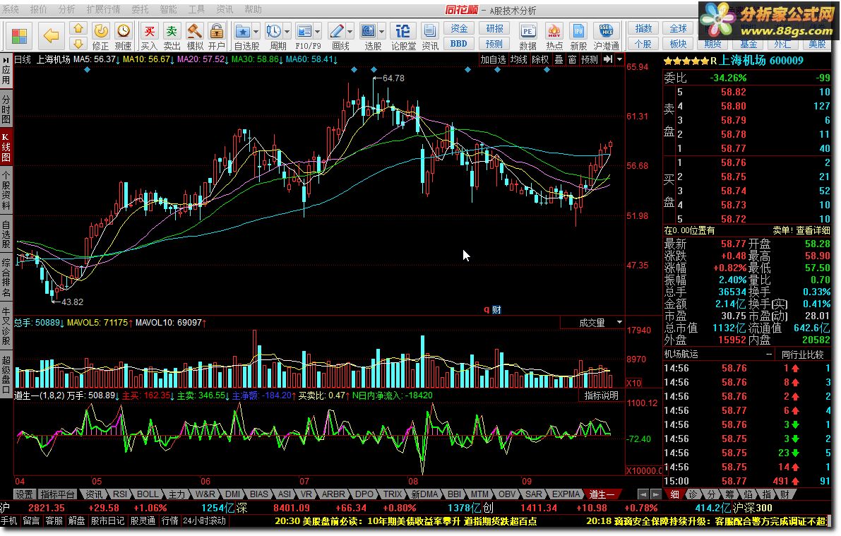Click the 资金 button
The width and height of the screenshot is (841, 536).
458,28
